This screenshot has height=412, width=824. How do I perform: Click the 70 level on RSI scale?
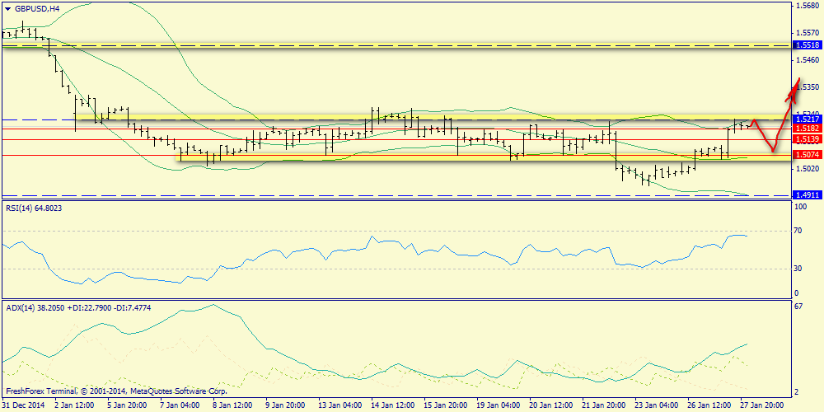(798, 232)
